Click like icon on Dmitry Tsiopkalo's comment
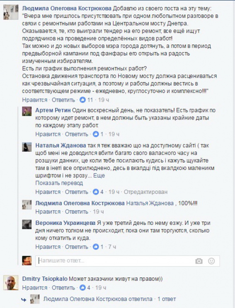The image size is (235, 308). pyautogui.click(x=83, y=288)
